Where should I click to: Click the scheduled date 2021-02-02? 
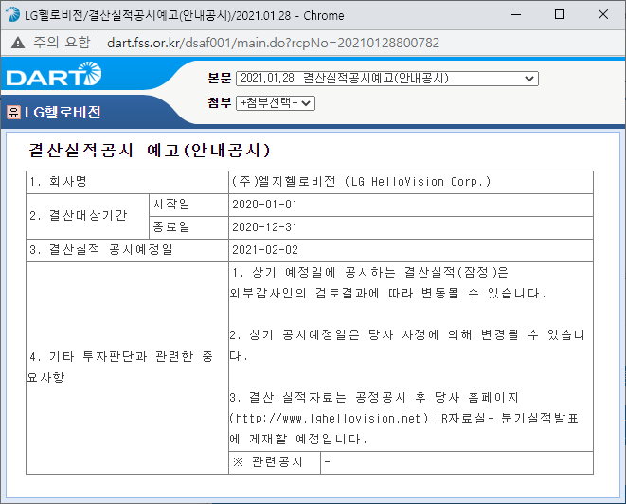click(x=265, y=250)
